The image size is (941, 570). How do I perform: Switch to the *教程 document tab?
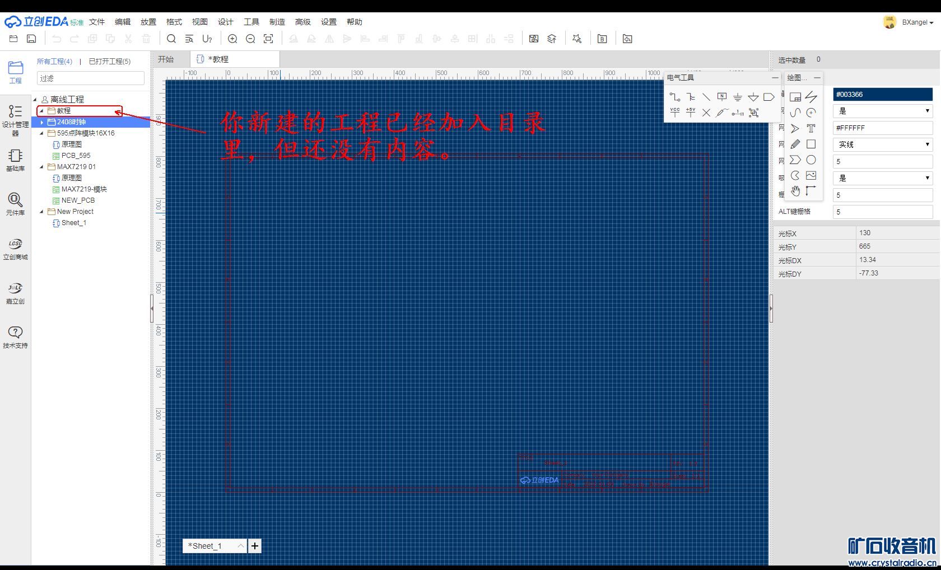(x=235, y=59)
